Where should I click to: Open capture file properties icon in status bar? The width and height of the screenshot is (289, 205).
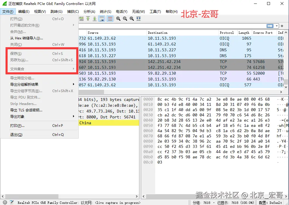point(12,202)
